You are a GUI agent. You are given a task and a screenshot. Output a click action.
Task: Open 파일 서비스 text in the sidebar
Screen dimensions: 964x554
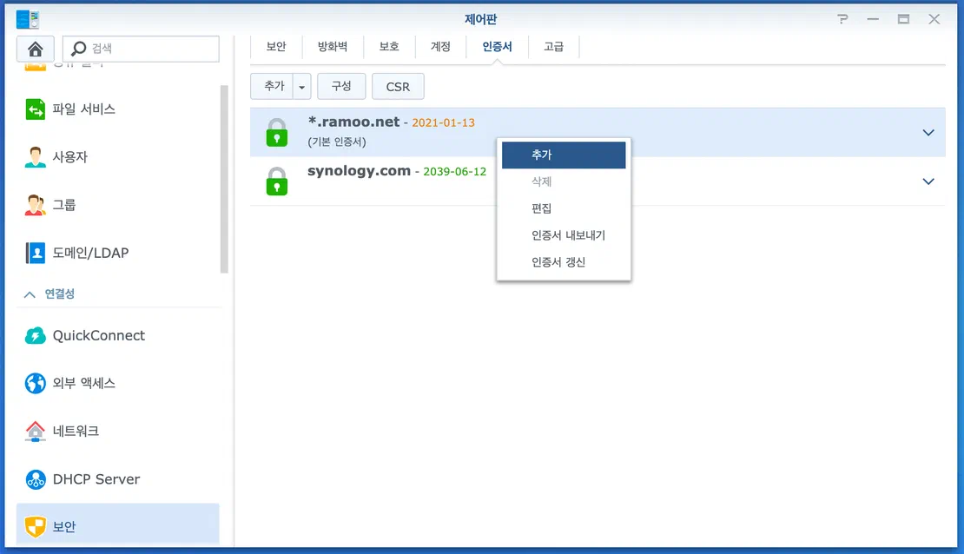(x=83, y=109)
